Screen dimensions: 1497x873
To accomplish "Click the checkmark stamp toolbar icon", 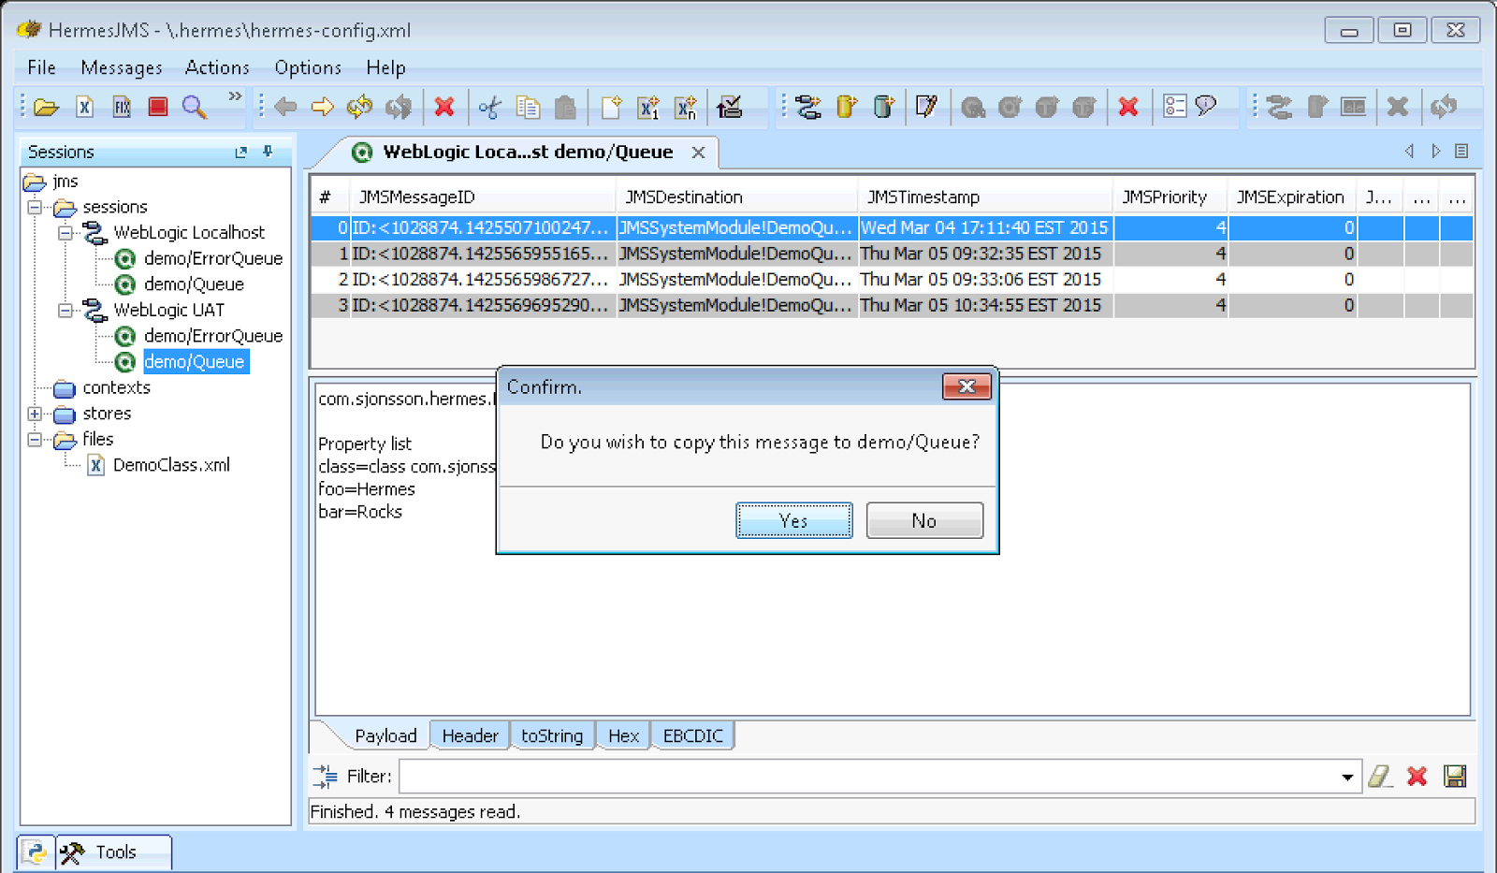I will (730, 108).
